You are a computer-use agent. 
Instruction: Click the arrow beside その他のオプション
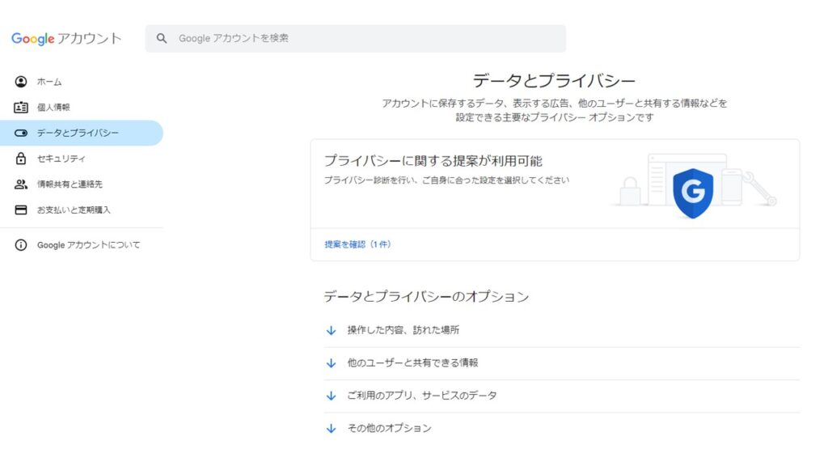[x=331, y=429]
